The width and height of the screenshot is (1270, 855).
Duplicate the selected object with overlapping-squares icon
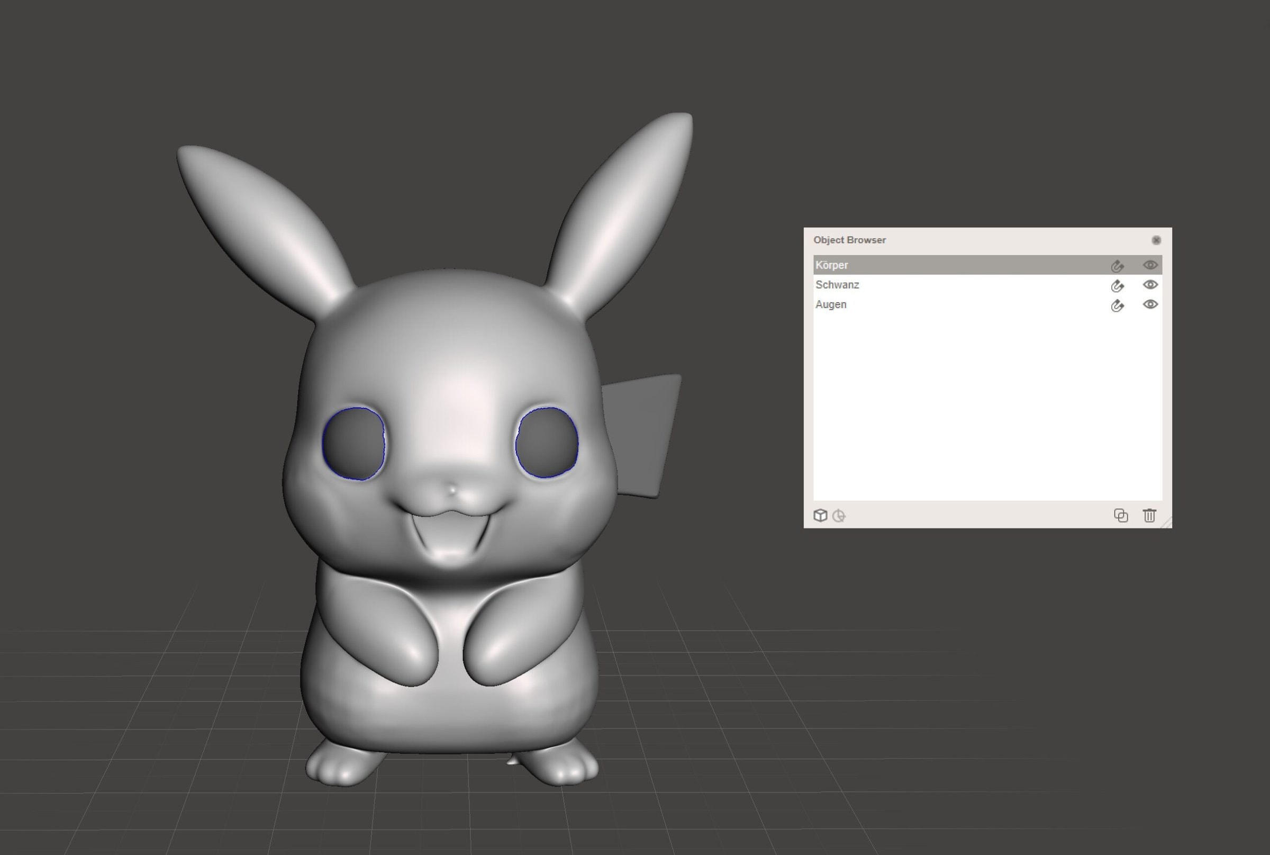tap(1121, 515)
